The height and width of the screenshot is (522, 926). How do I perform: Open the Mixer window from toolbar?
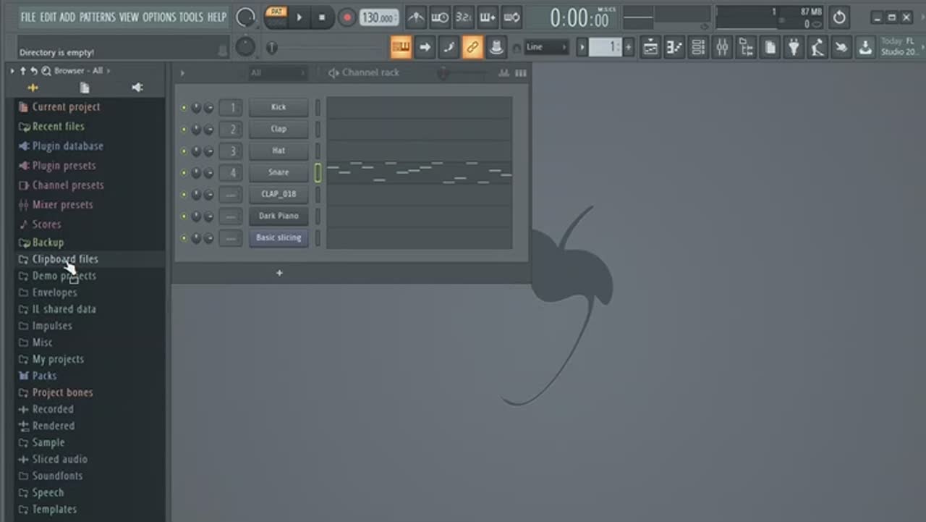tap(722, 48)
